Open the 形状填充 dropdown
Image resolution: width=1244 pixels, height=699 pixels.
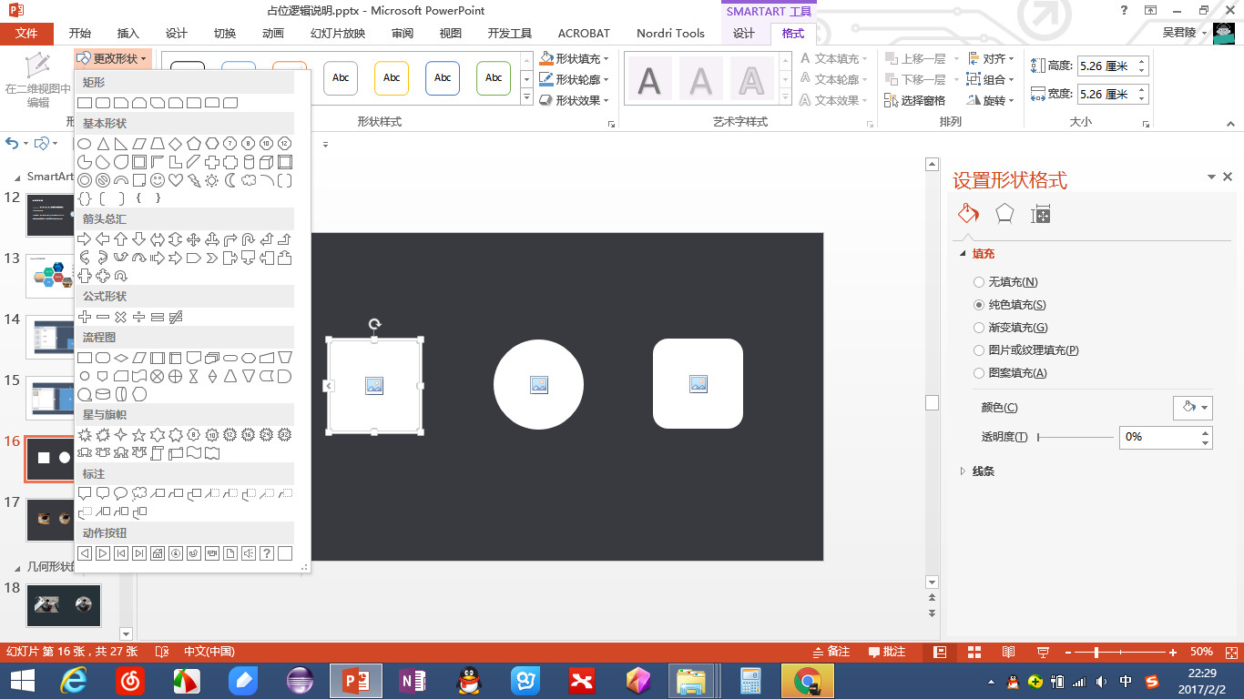coord(576,59)
